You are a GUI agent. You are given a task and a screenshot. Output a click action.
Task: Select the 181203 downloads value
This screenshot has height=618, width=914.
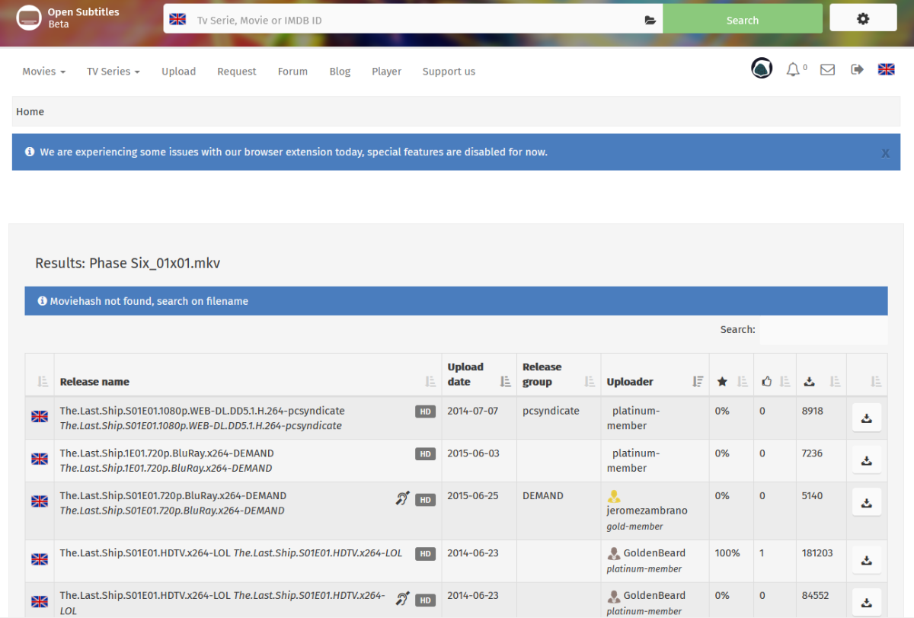pyautogui.click(x=817, y=553)
